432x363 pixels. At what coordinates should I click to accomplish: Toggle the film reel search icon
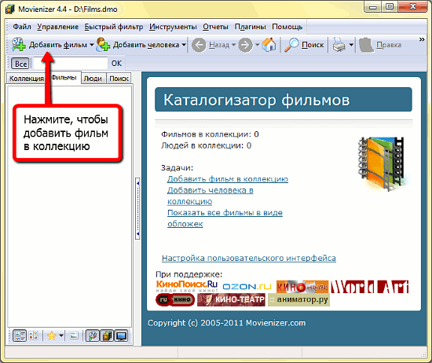pos(93,335)
